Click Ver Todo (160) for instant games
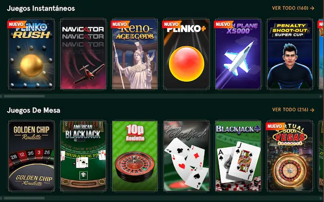The height and width of the screenshot is (202, 324). tap(290, 8)
